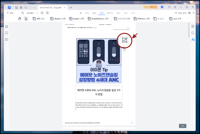This screenshot has height=134, width=200.
Task: Open the hamburger menu in title bar
Action: pyautogui.click(x=175, y=7)
